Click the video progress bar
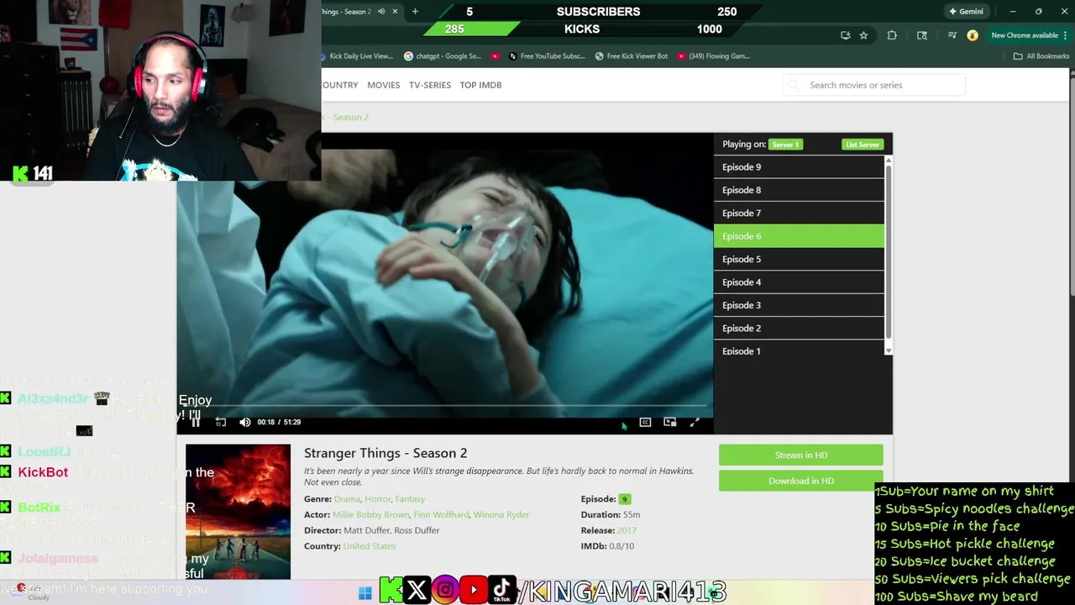1075x605 pixels. 444,406
